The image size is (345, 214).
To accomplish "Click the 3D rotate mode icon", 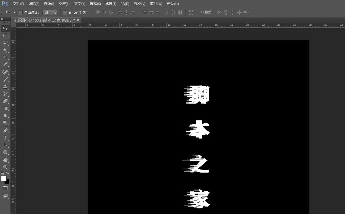I will coord(219,12).
